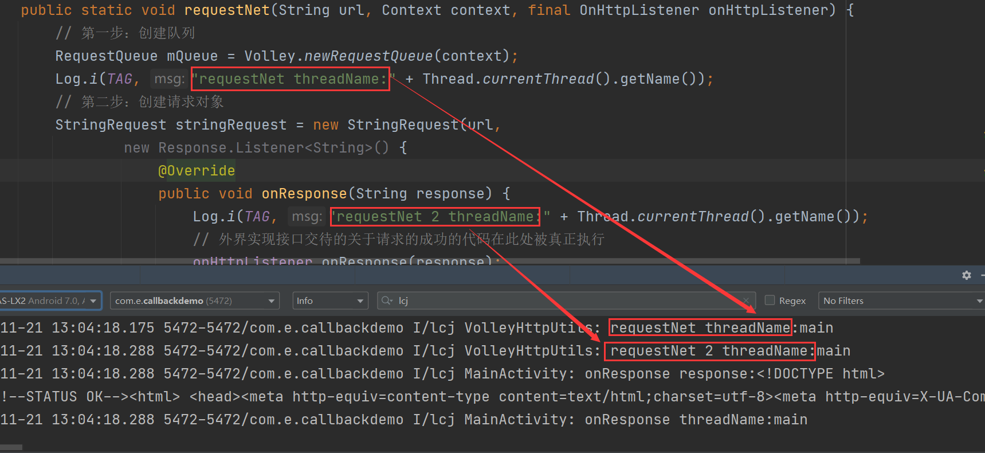Click log line with requestNet 2 threadName:main

point(425,351)
